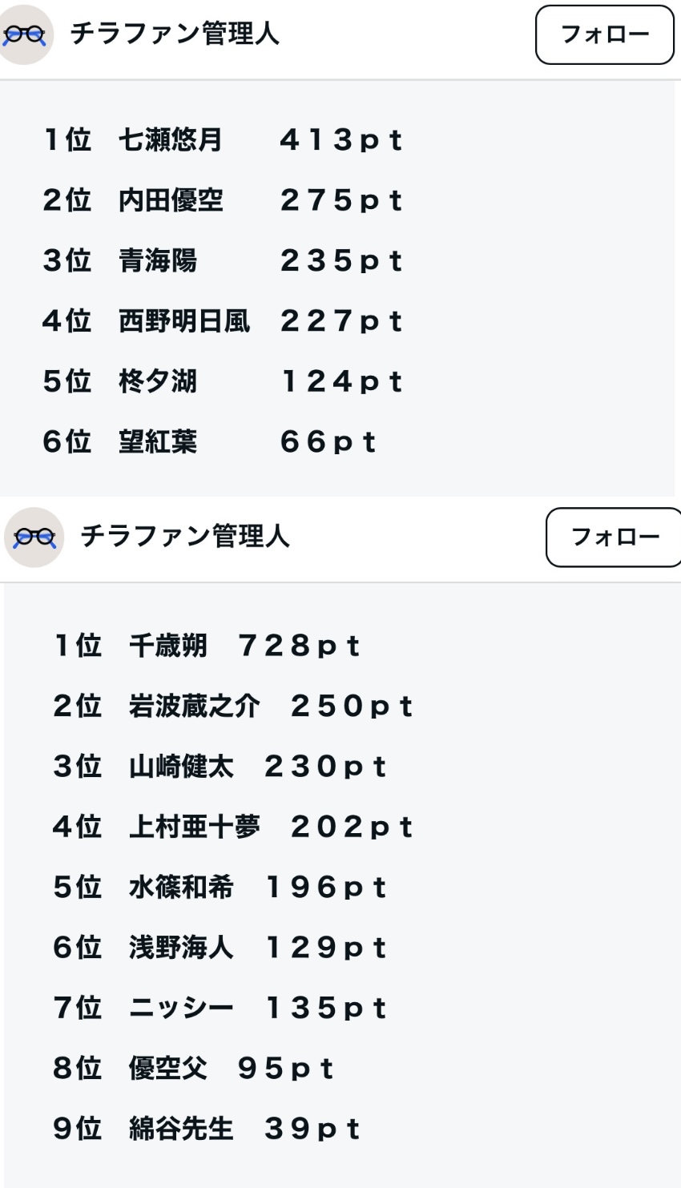Tap the 6位 望紅葉 66pt row
681x1188 pixels.
click(209, 441)
